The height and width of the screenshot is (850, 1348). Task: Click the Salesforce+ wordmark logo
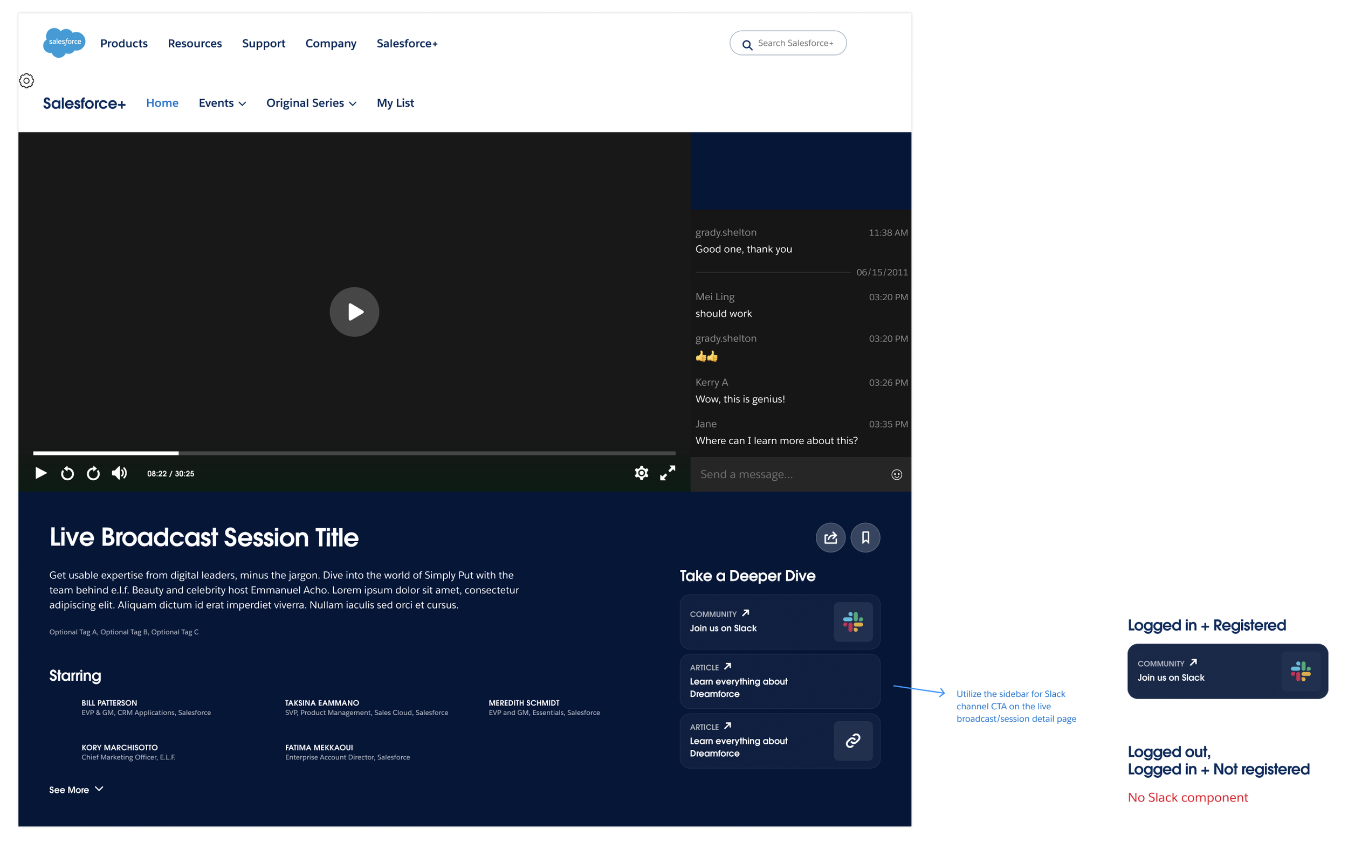point(85,103)
